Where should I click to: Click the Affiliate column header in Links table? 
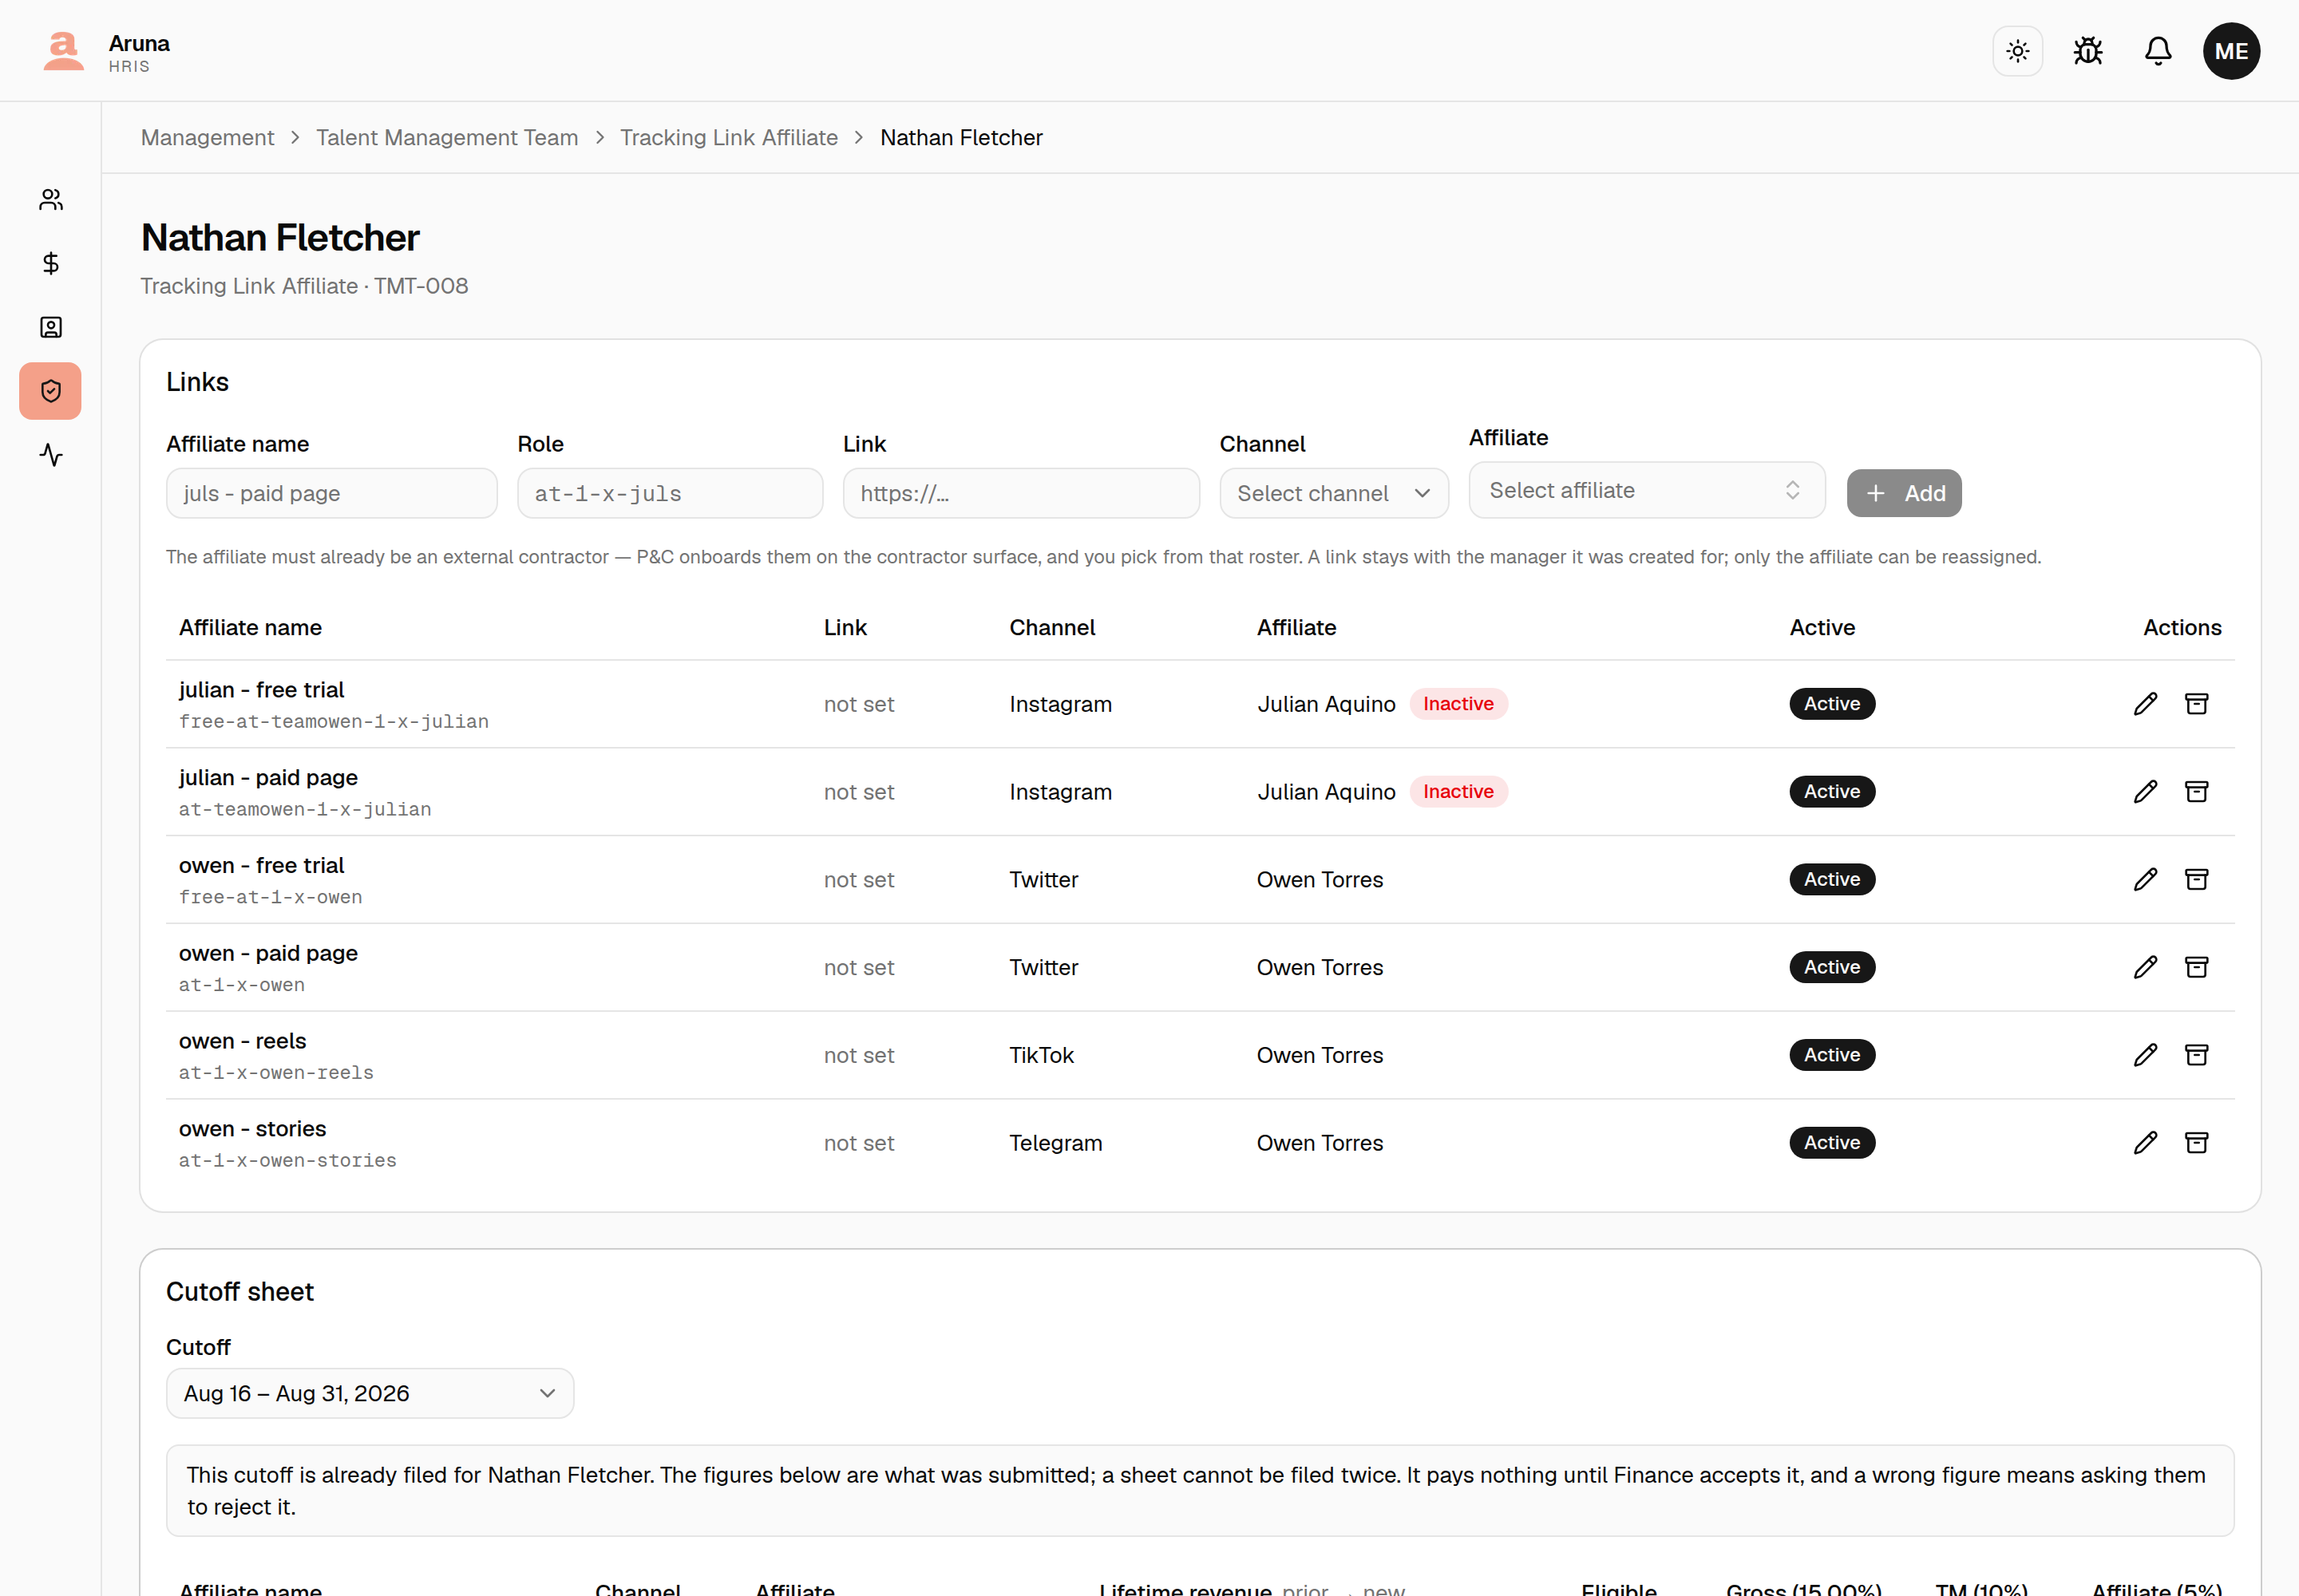1296,628
